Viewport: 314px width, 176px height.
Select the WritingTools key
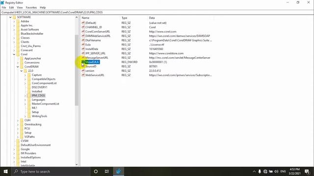(39, 116)
